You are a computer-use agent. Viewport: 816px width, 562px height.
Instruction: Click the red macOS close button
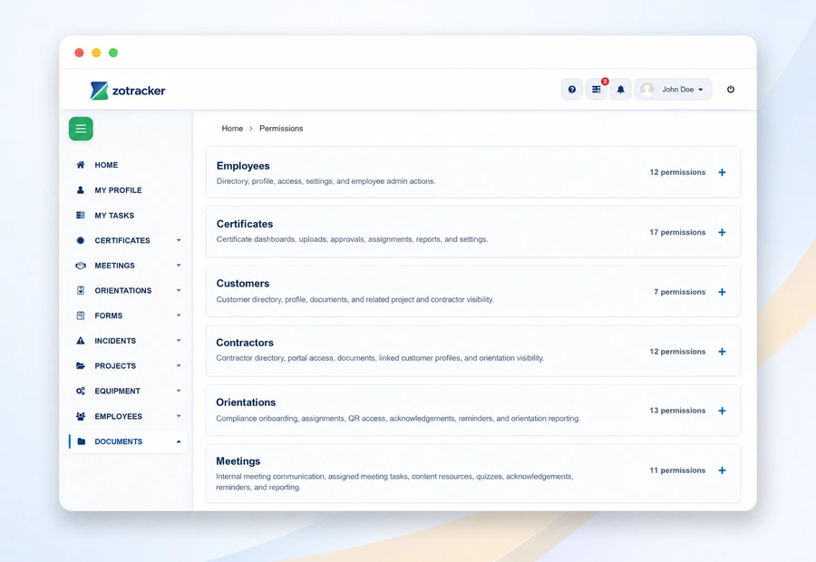click(79, 53)
